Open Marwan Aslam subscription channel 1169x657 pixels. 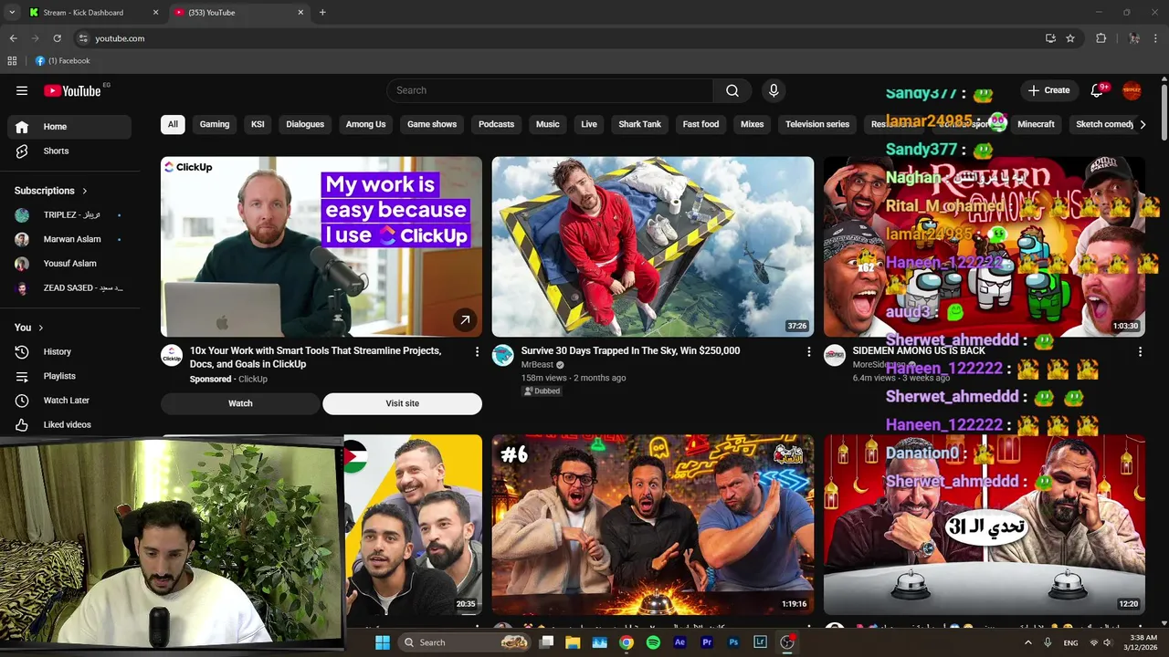point(69,239)
